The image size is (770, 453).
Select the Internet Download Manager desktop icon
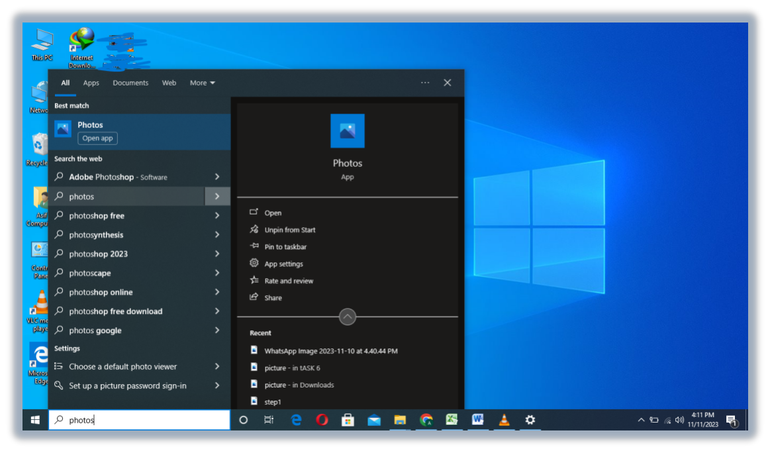coord(81,48)
